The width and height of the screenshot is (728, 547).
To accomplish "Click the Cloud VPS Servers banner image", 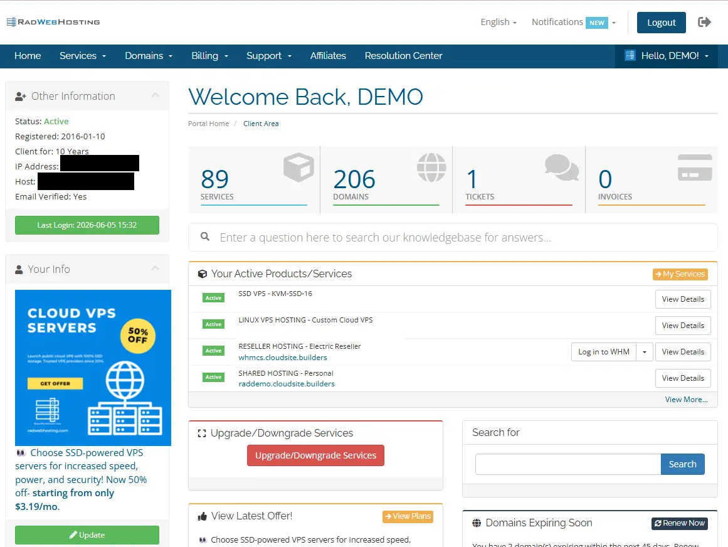I will click(x=93, y=368).
